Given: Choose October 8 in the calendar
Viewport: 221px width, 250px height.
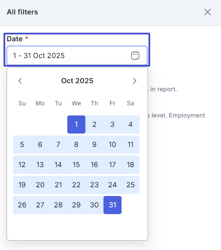Looking at the screenshot, I should pos(76,145).
